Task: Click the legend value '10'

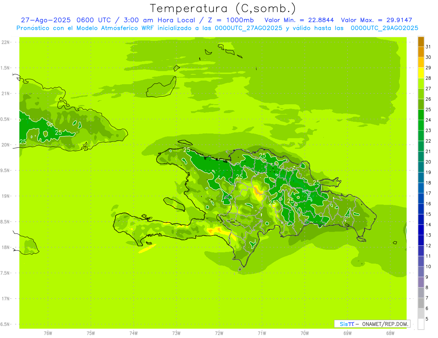Action: point(429,267)
